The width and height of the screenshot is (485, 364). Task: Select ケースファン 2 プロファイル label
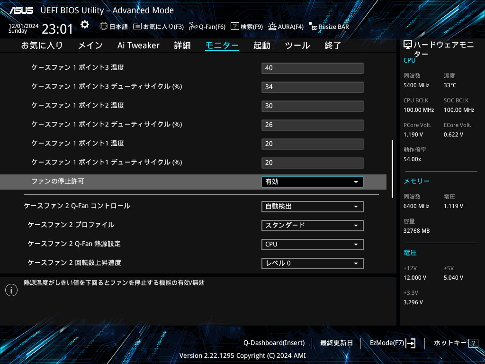[x=71, y=225]
